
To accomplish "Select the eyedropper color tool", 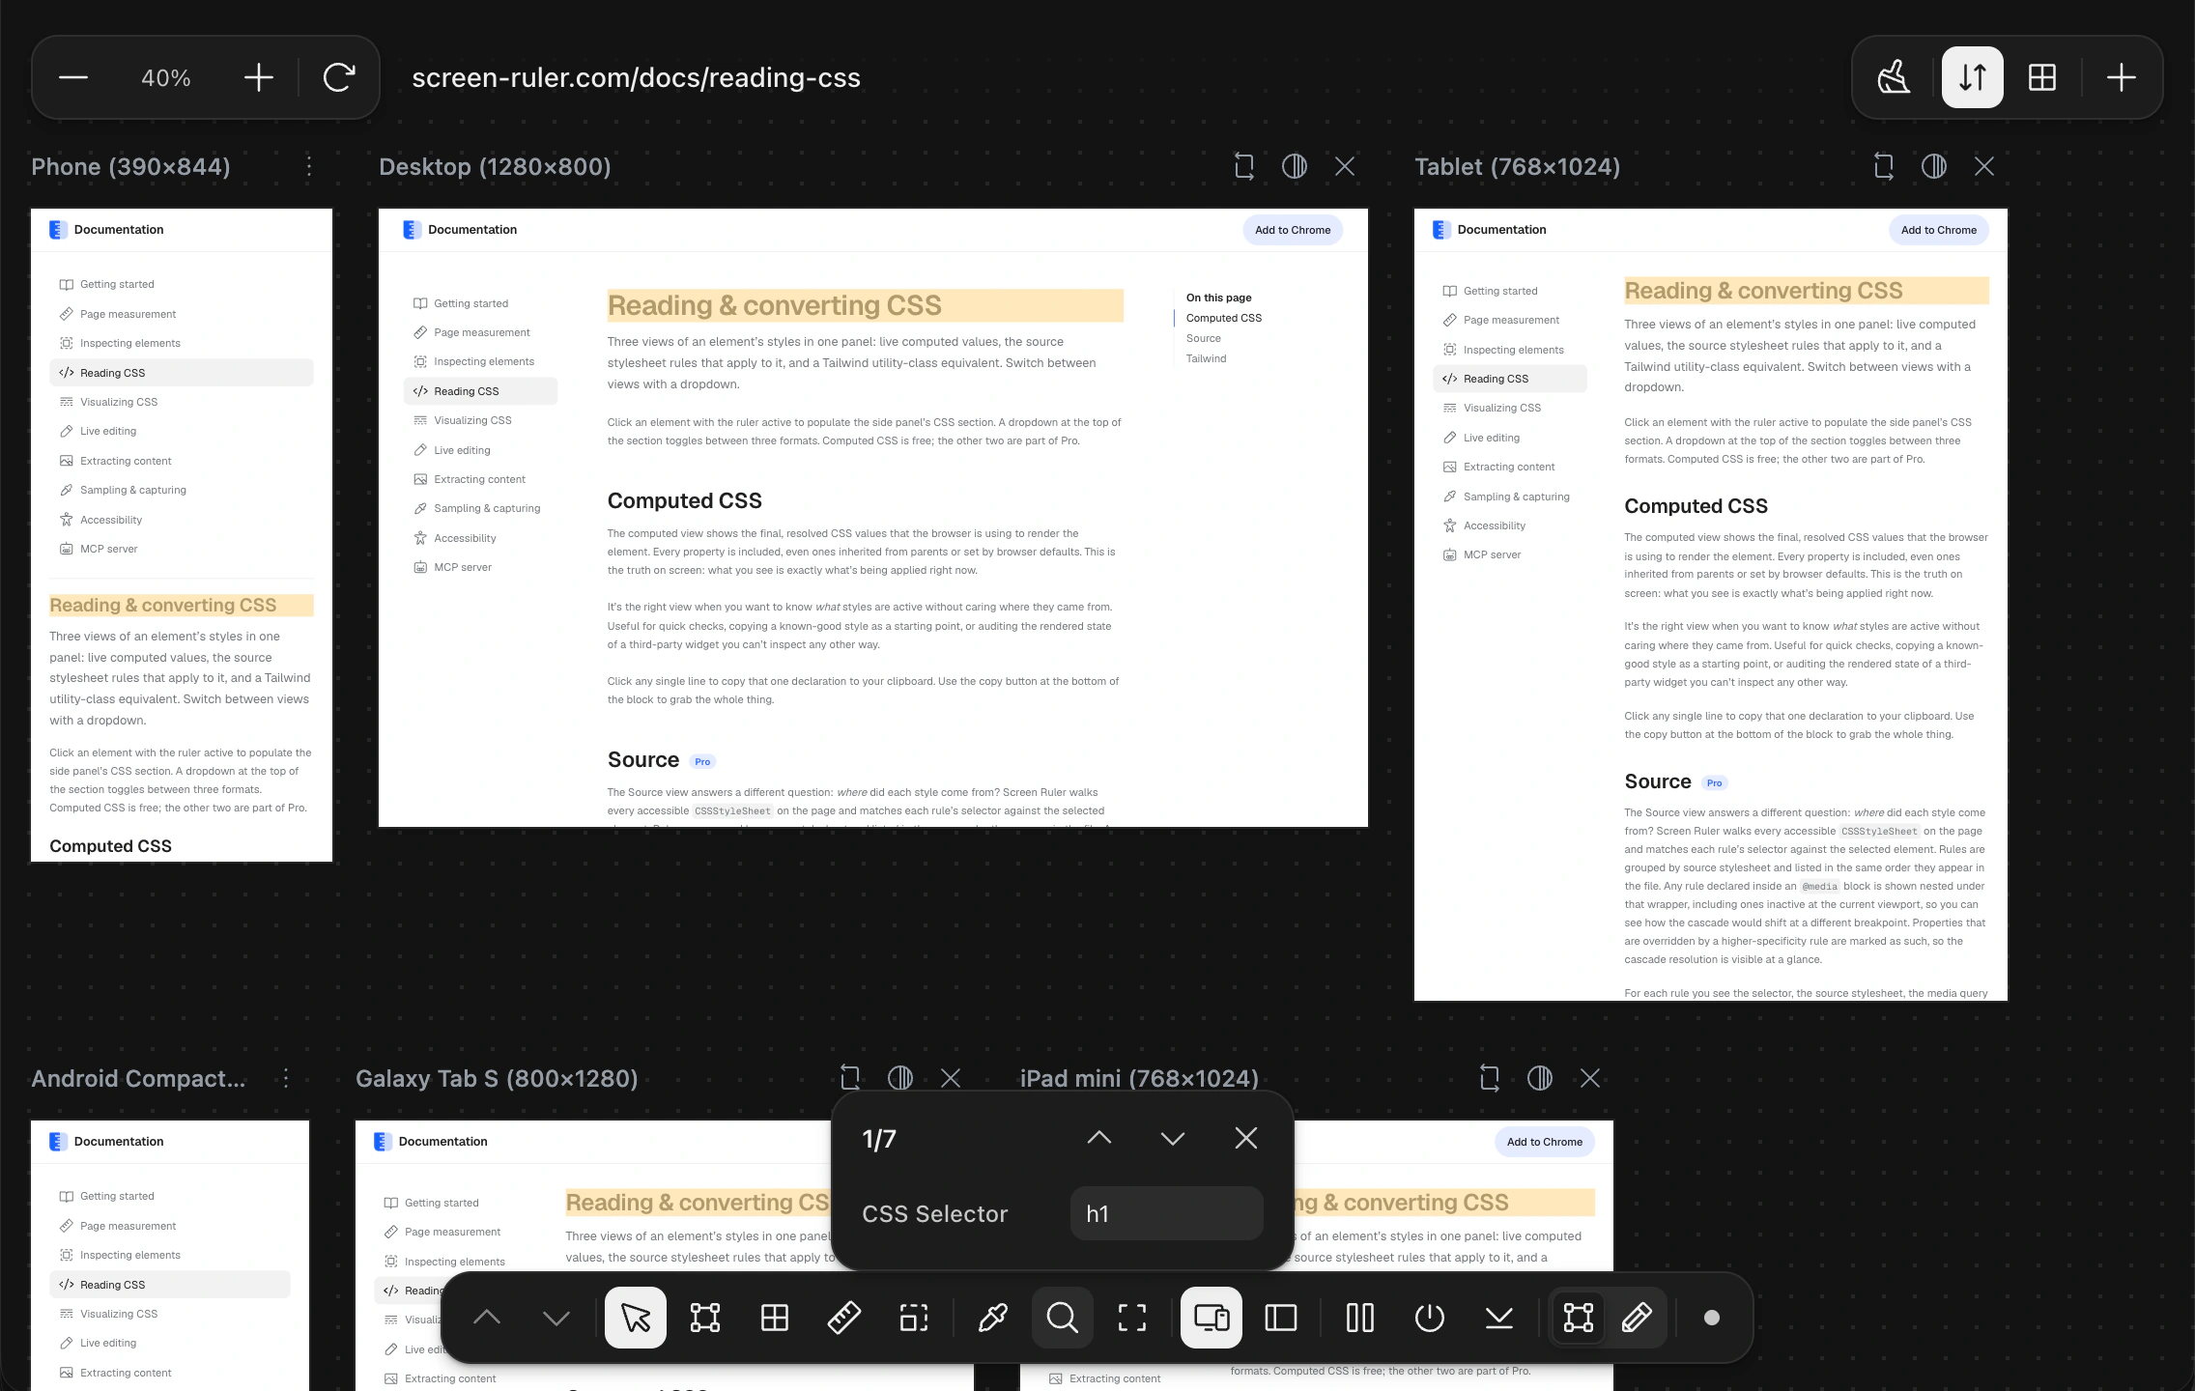I will [x=993, y=1318].
